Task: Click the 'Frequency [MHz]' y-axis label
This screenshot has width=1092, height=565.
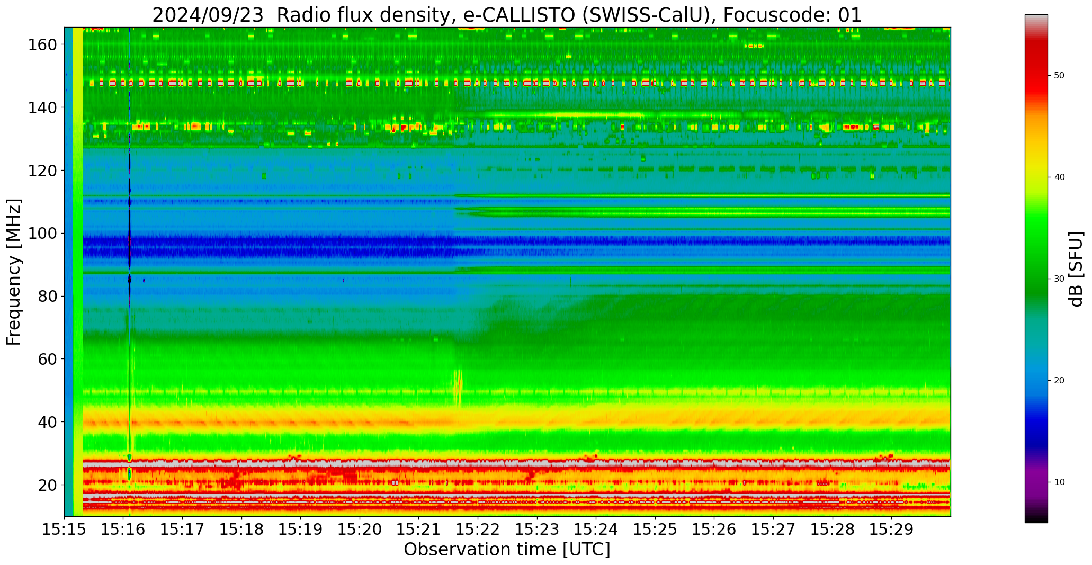Action: 14,272
